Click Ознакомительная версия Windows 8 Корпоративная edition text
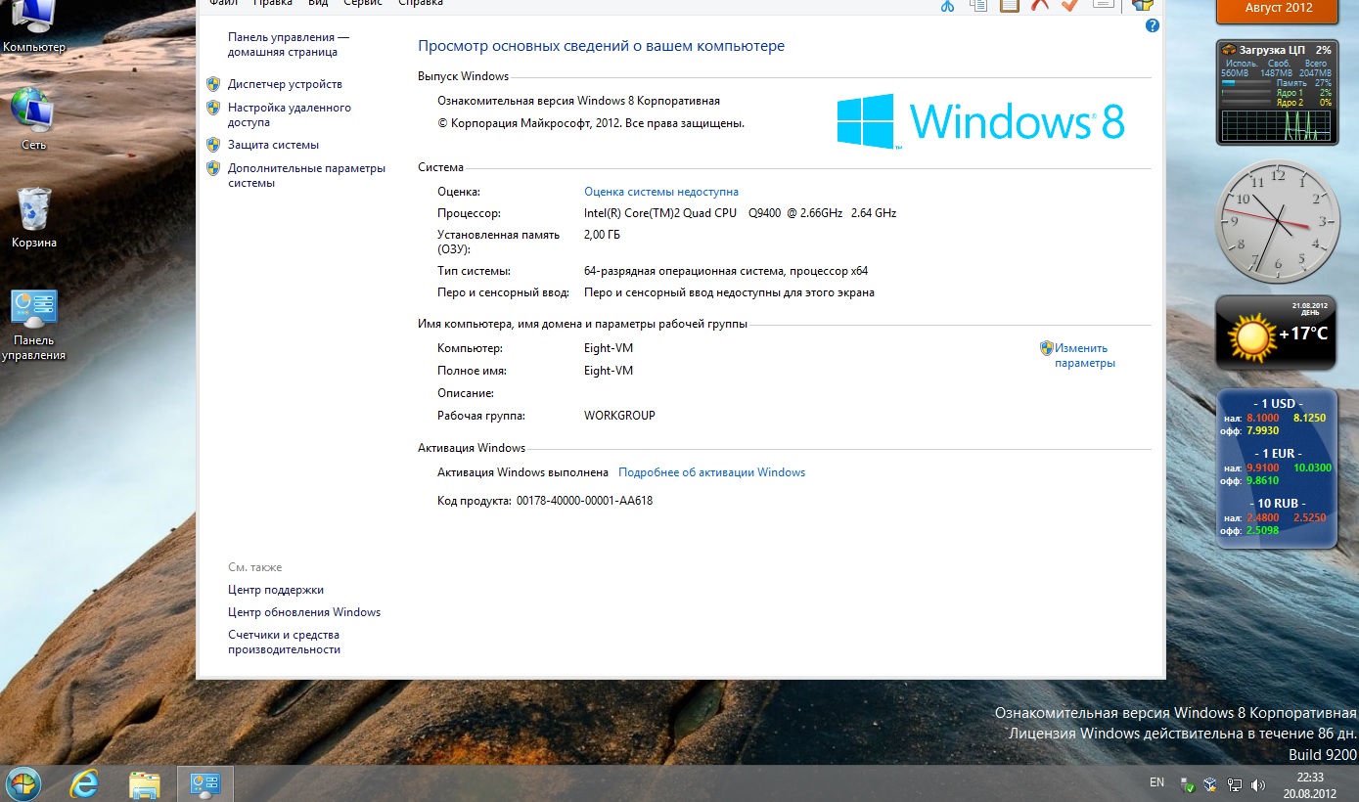Screen dimensions: 1359x802 (x=578, y=101)
